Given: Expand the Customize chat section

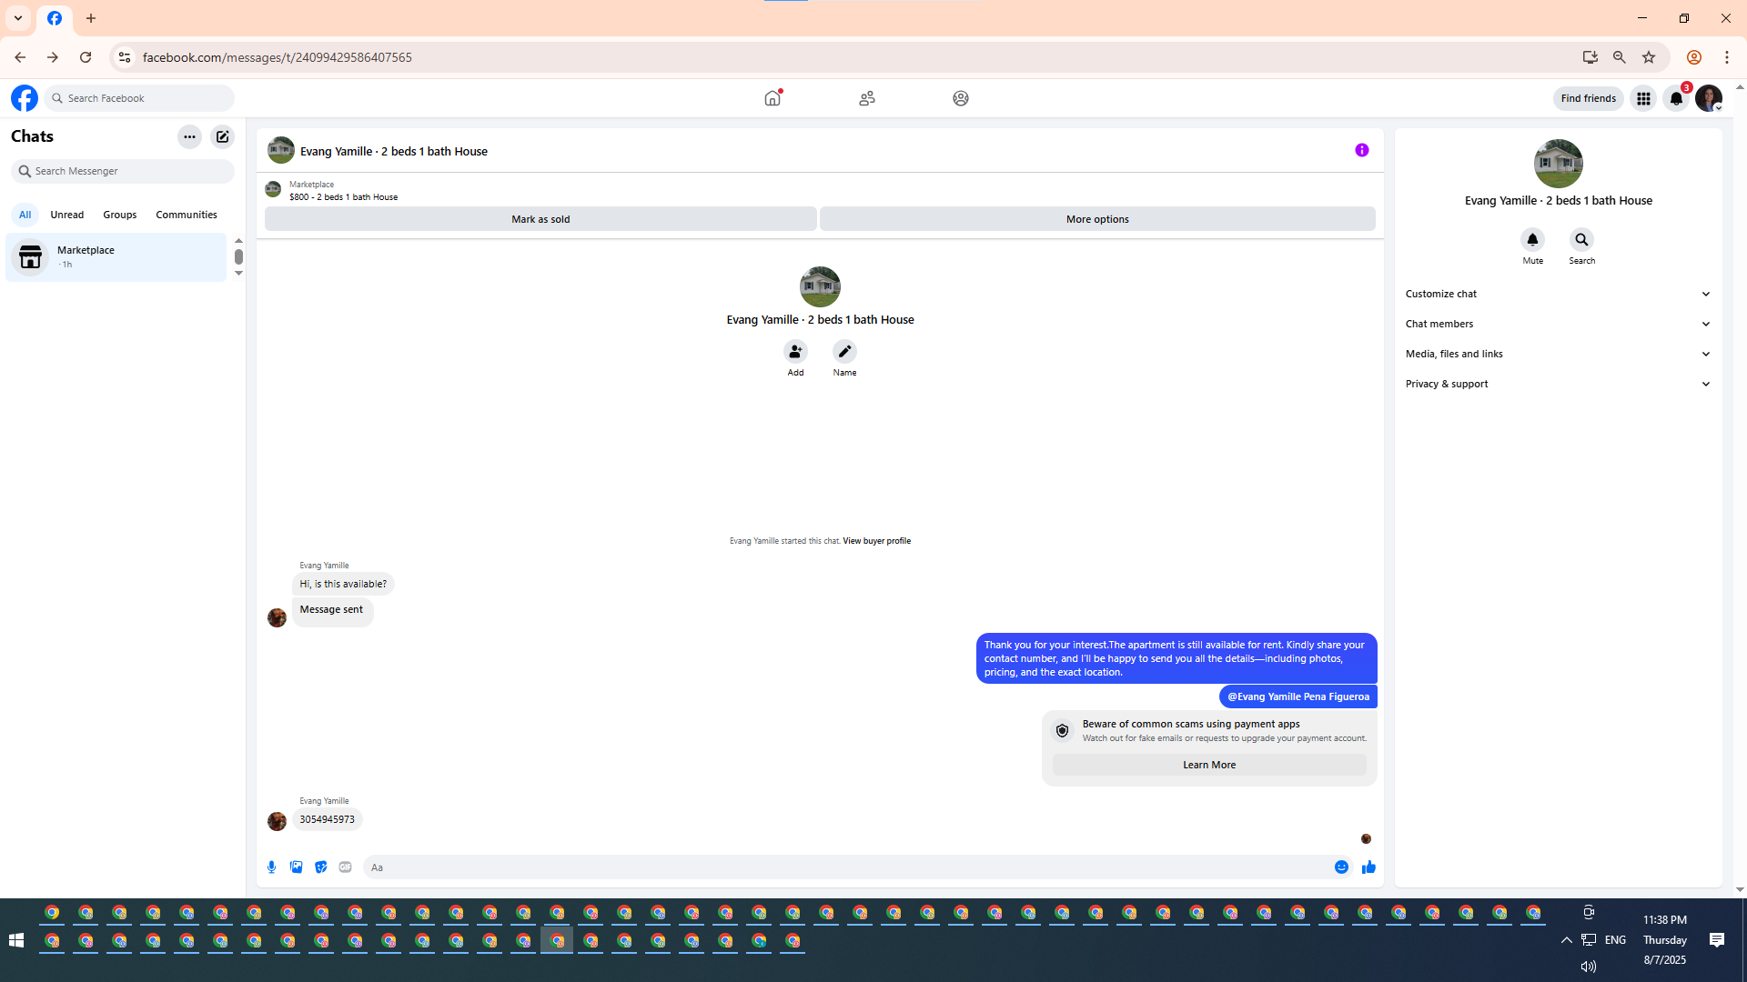Looking at the screenshot, I should coord(1558,294).
